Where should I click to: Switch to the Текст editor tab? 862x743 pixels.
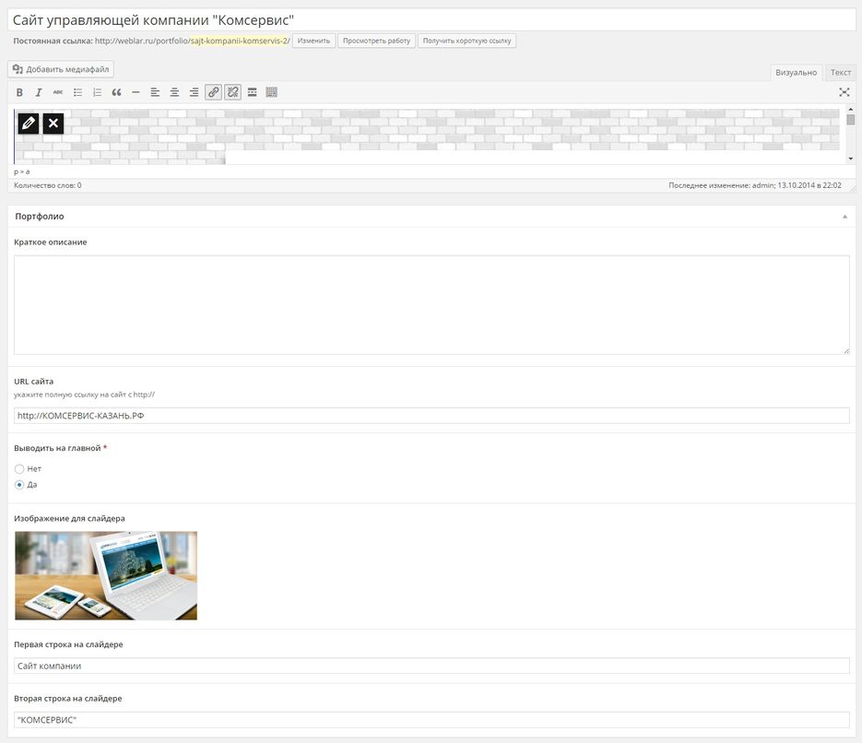[840, 73]
